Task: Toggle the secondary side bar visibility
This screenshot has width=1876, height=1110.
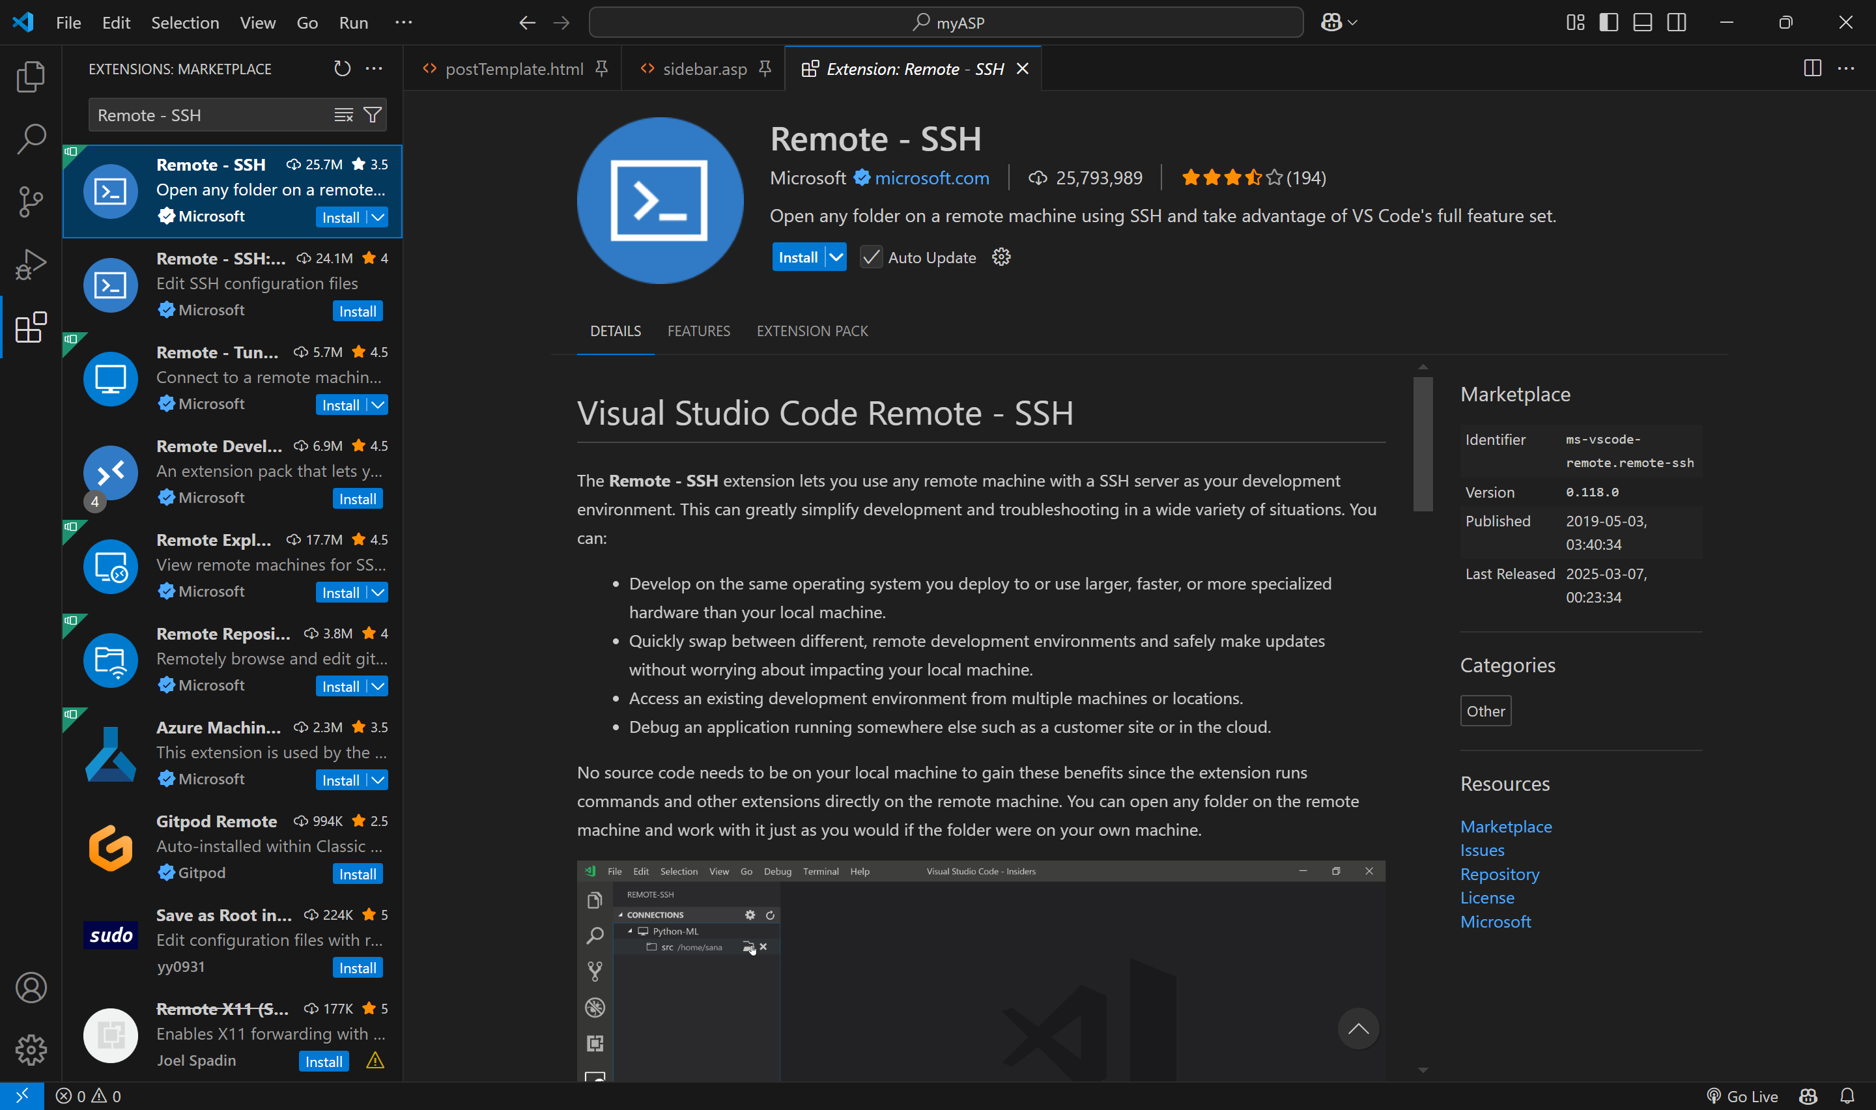Action: (1677, 22)
